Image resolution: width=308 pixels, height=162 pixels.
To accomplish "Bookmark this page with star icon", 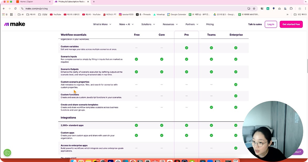I will tap(254, 8).
